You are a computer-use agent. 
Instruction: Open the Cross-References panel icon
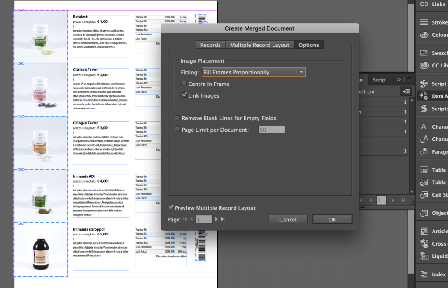[x=424, y=243]
